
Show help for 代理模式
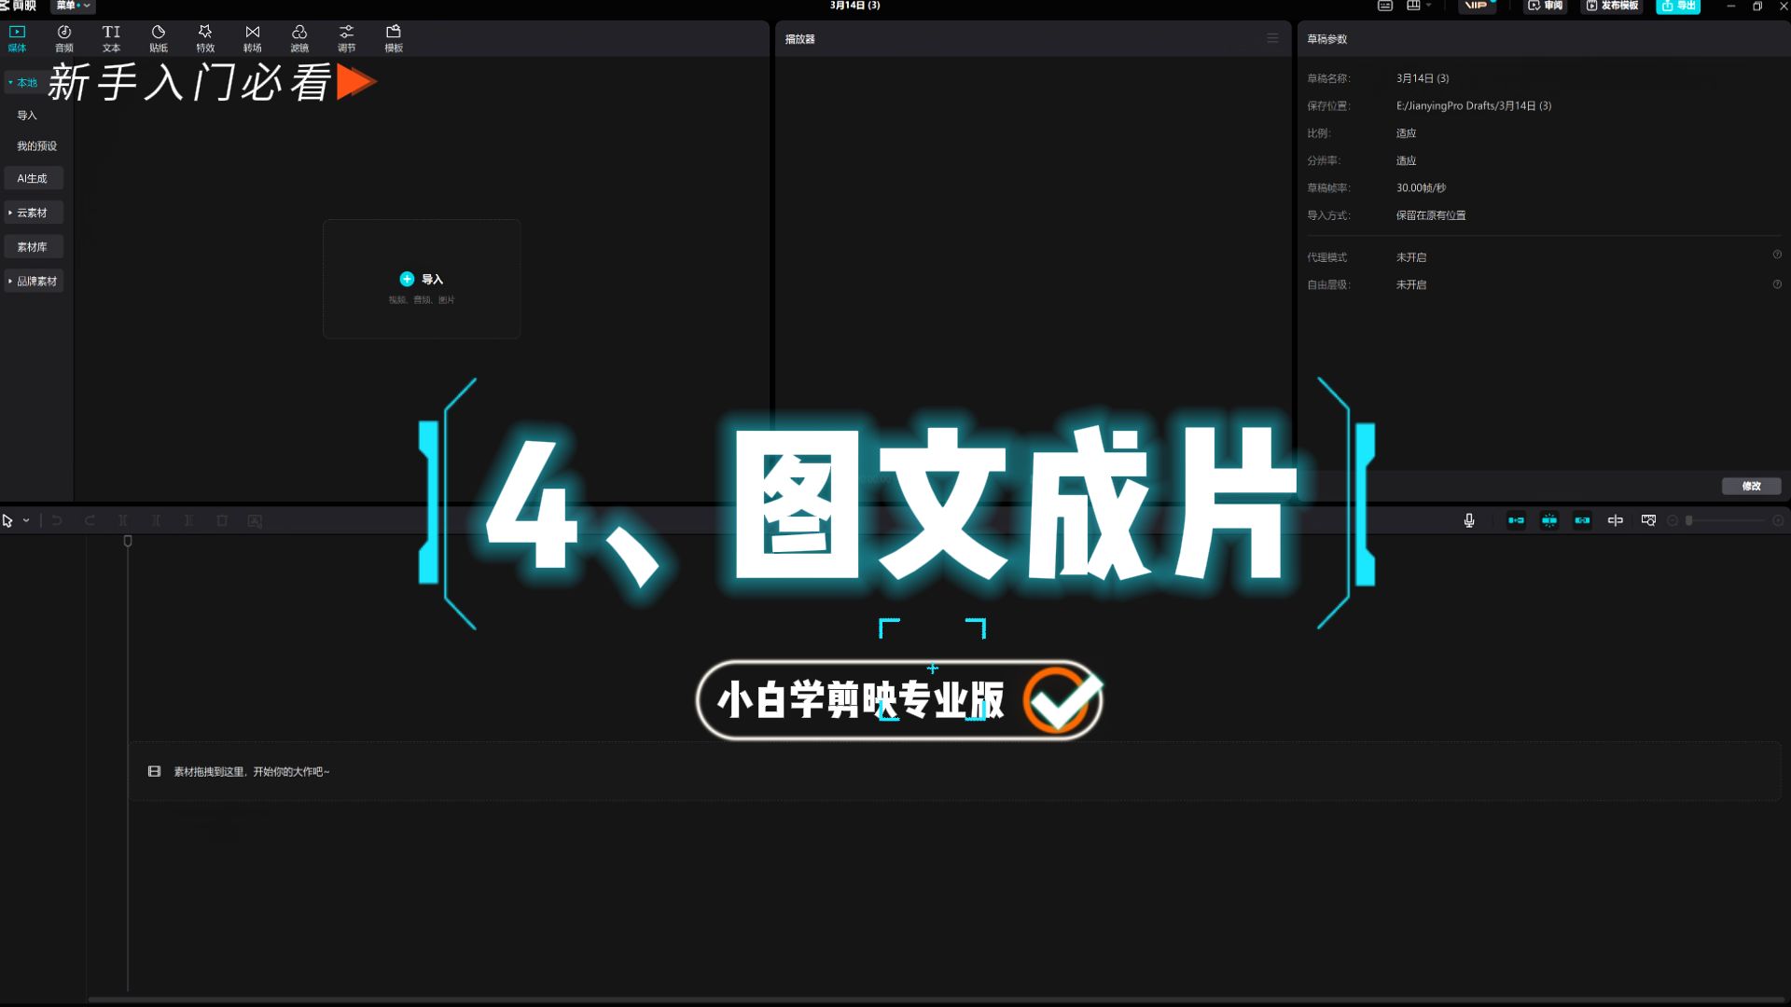pos(1777,255)
